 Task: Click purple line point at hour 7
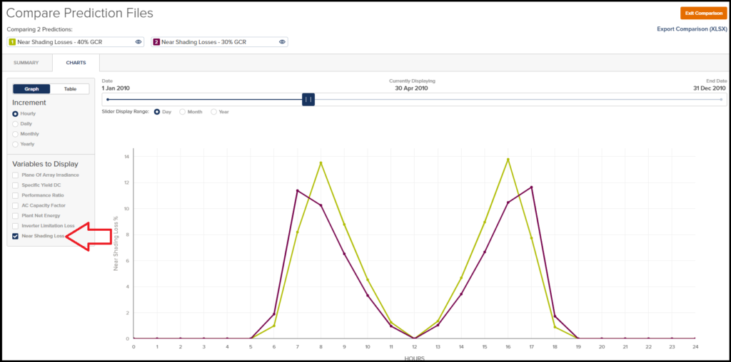point(298,190)
